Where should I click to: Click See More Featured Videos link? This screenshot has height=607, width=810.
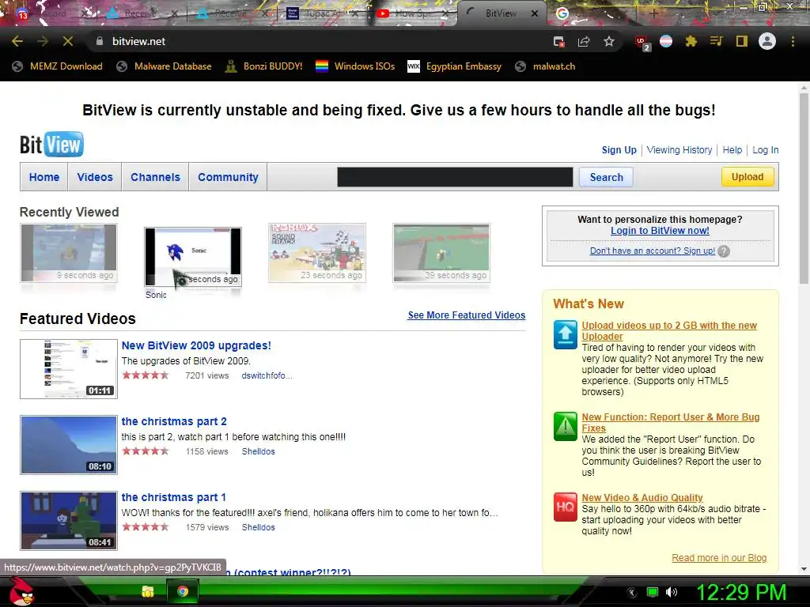[x=467, y=315]
